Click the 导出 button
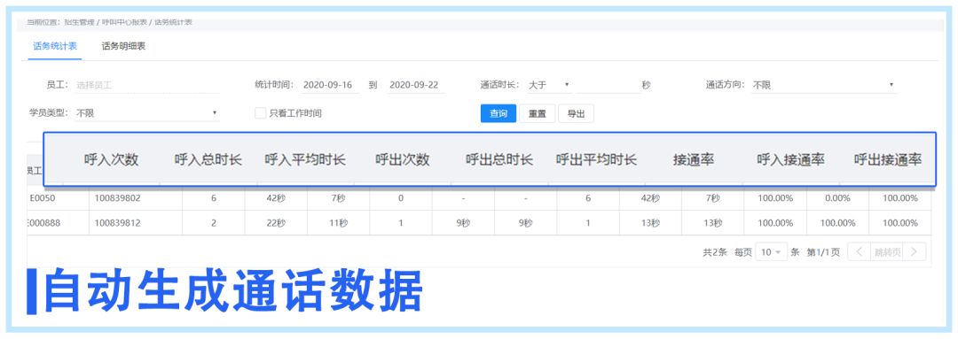 tap(576, 113)
